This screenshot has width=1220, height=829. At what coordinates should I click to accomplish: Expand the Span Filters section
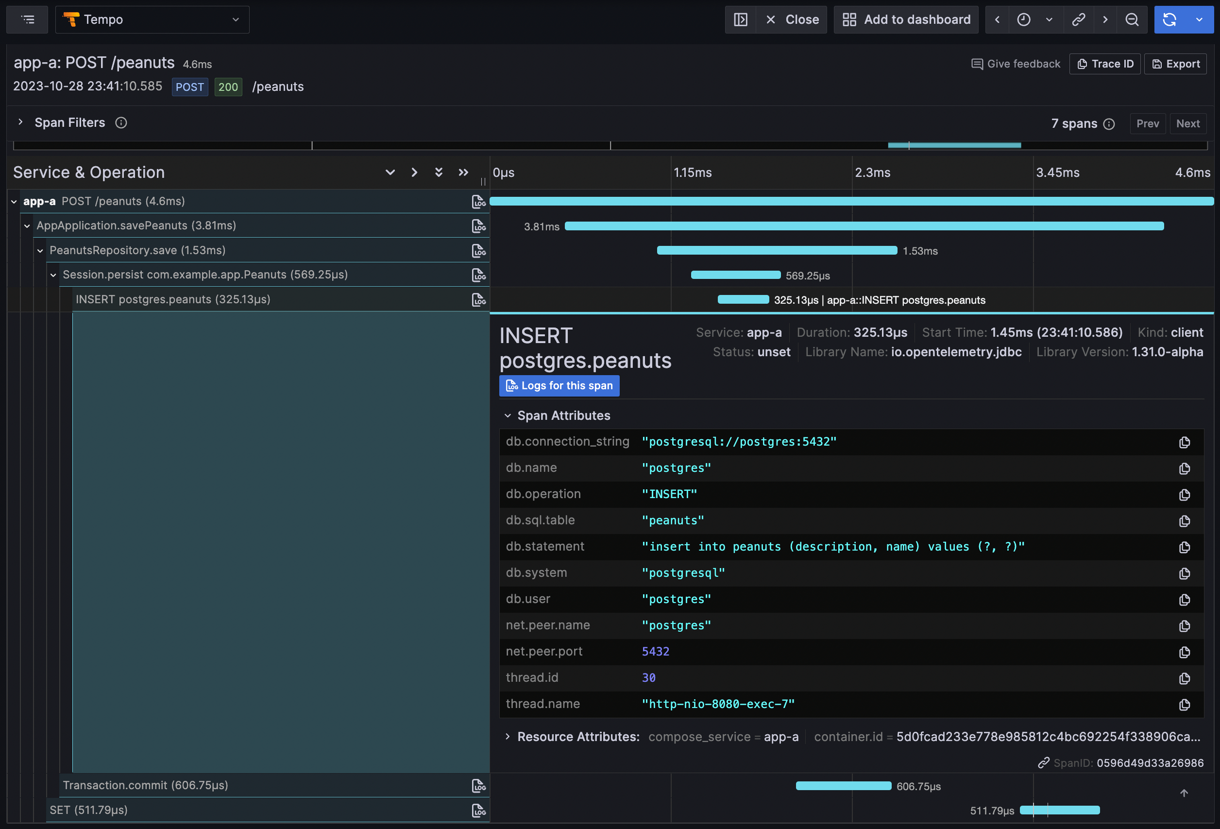tap(20, 122)
